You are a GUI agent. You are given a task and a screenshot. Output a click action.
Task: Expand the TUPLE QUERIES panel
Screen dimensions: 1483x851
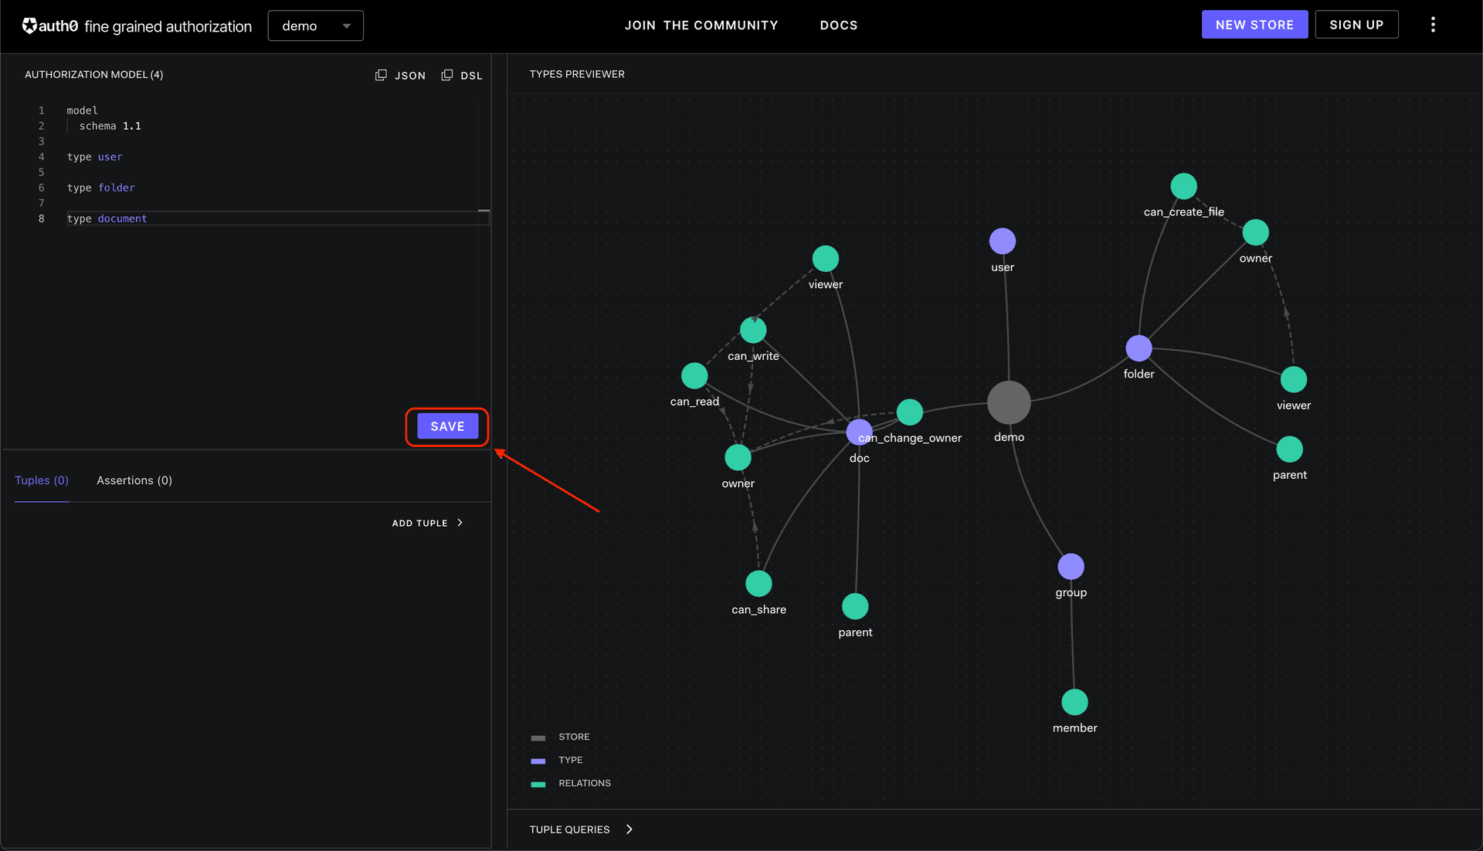[580, 829]
